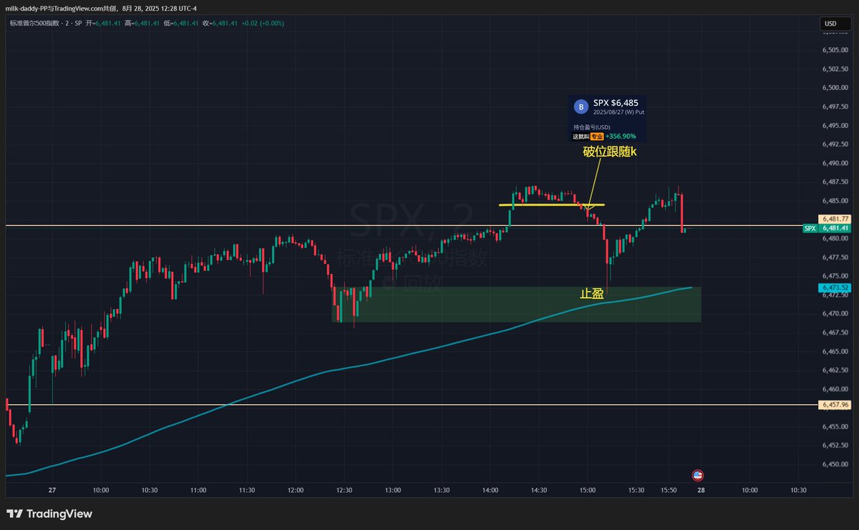This screenshot has height=530, width=859.
Task: Click the 6,457.96 horizontal line label
Action: click(x=835, y=405)
